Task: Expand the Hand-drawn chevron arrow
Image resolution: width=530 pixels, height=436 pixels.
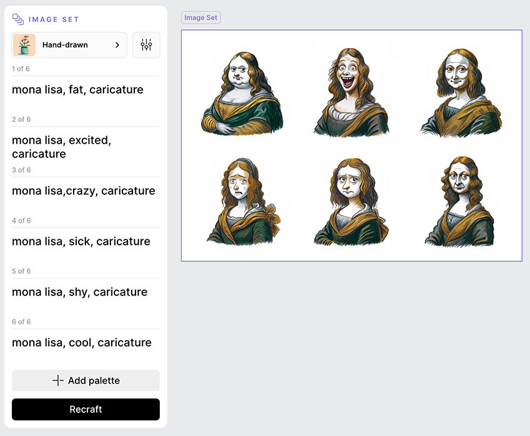Action: (x=117, y=45)
